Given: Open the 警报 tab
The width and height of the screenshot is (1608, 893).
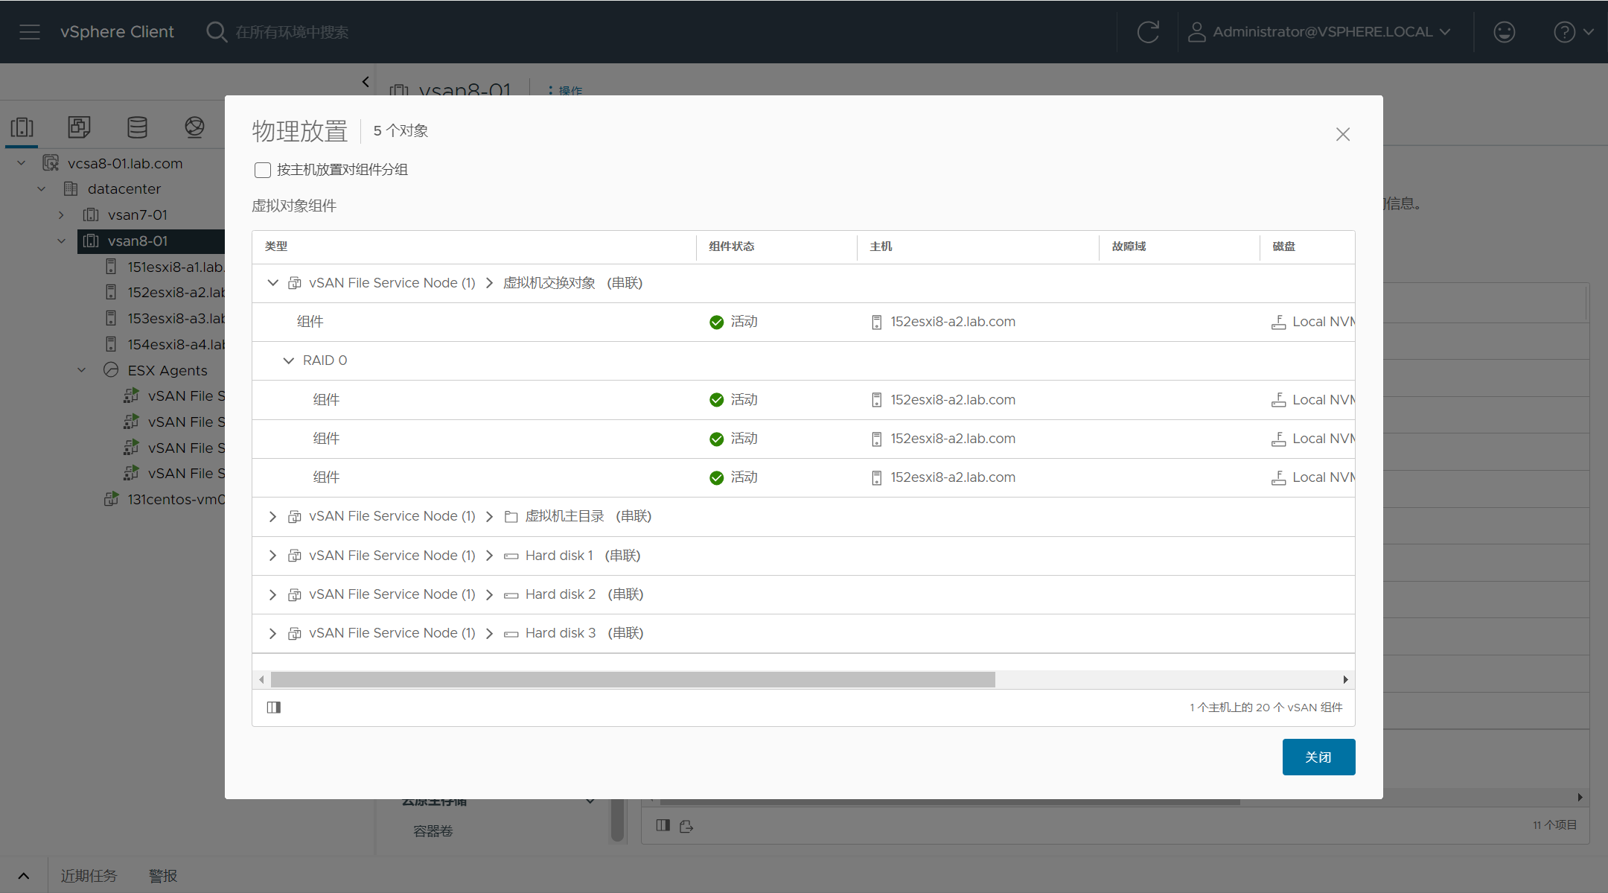Looking at the screenshot, I should coord(163,876).
